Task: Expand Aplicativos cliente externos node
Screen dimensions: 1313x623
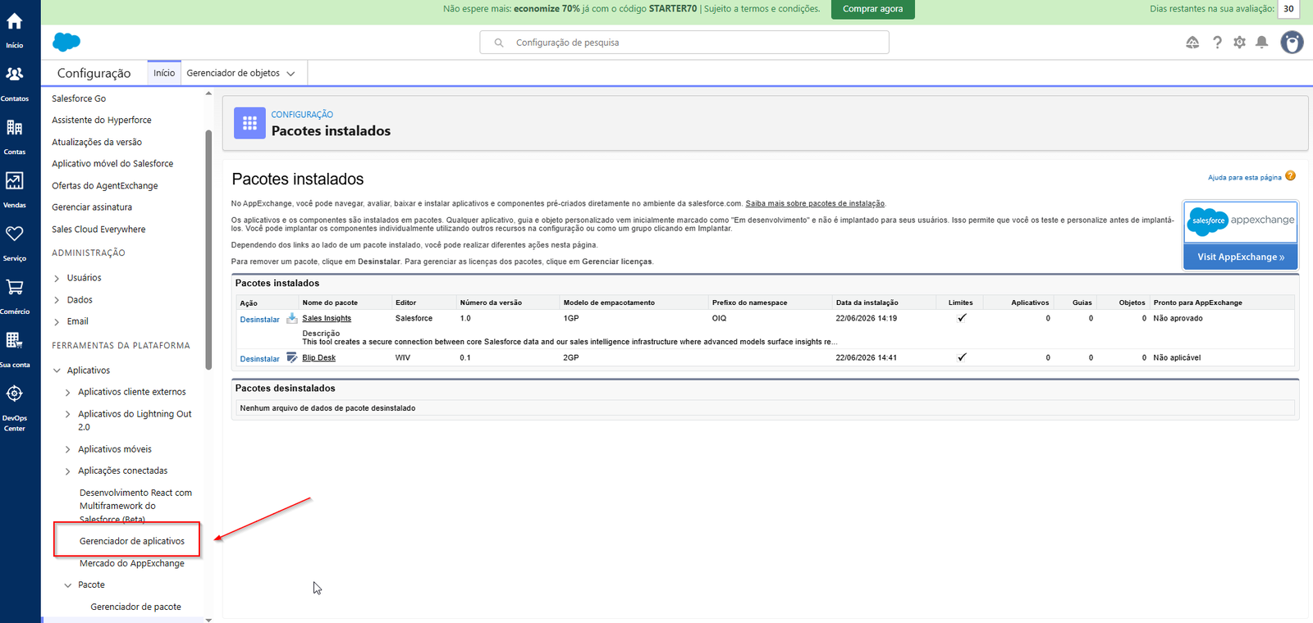Action: (67, 392)
